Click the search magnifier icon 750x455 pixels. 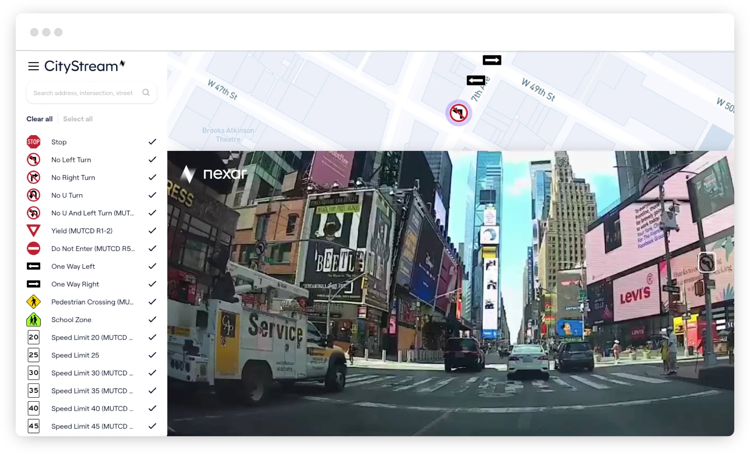146,92
